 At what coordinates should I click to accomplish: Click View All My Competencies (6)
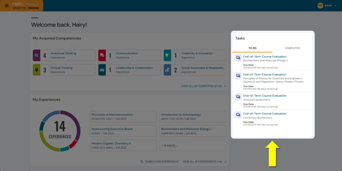tap(201, 86)
